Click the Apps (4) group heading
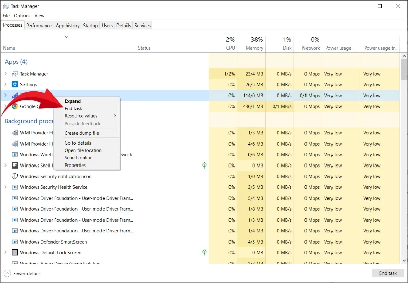The height and width of the screenshot is (283, 408). point(16,62)
